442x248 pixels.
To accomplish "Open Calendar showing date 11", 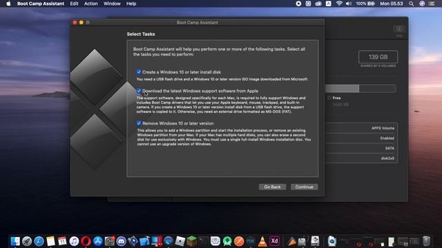I will pyautogui.click(x=62, y=241).
